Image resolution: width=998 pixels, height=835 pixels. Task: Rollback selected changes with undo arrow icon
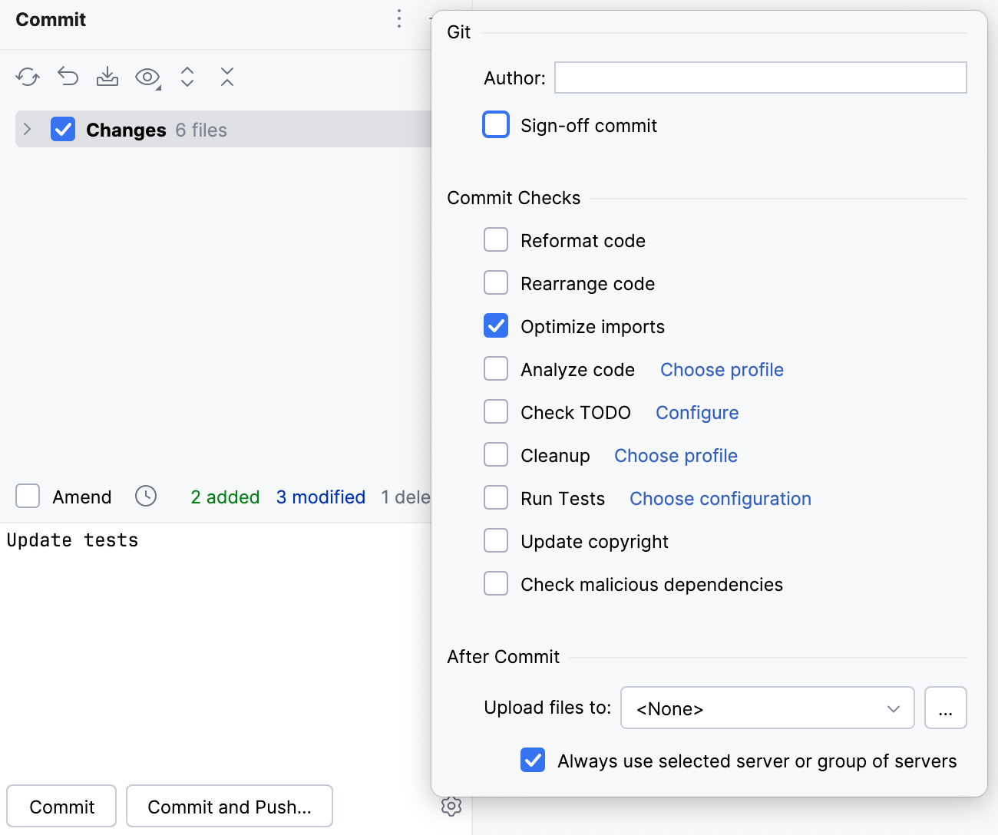tap(68, 77)
